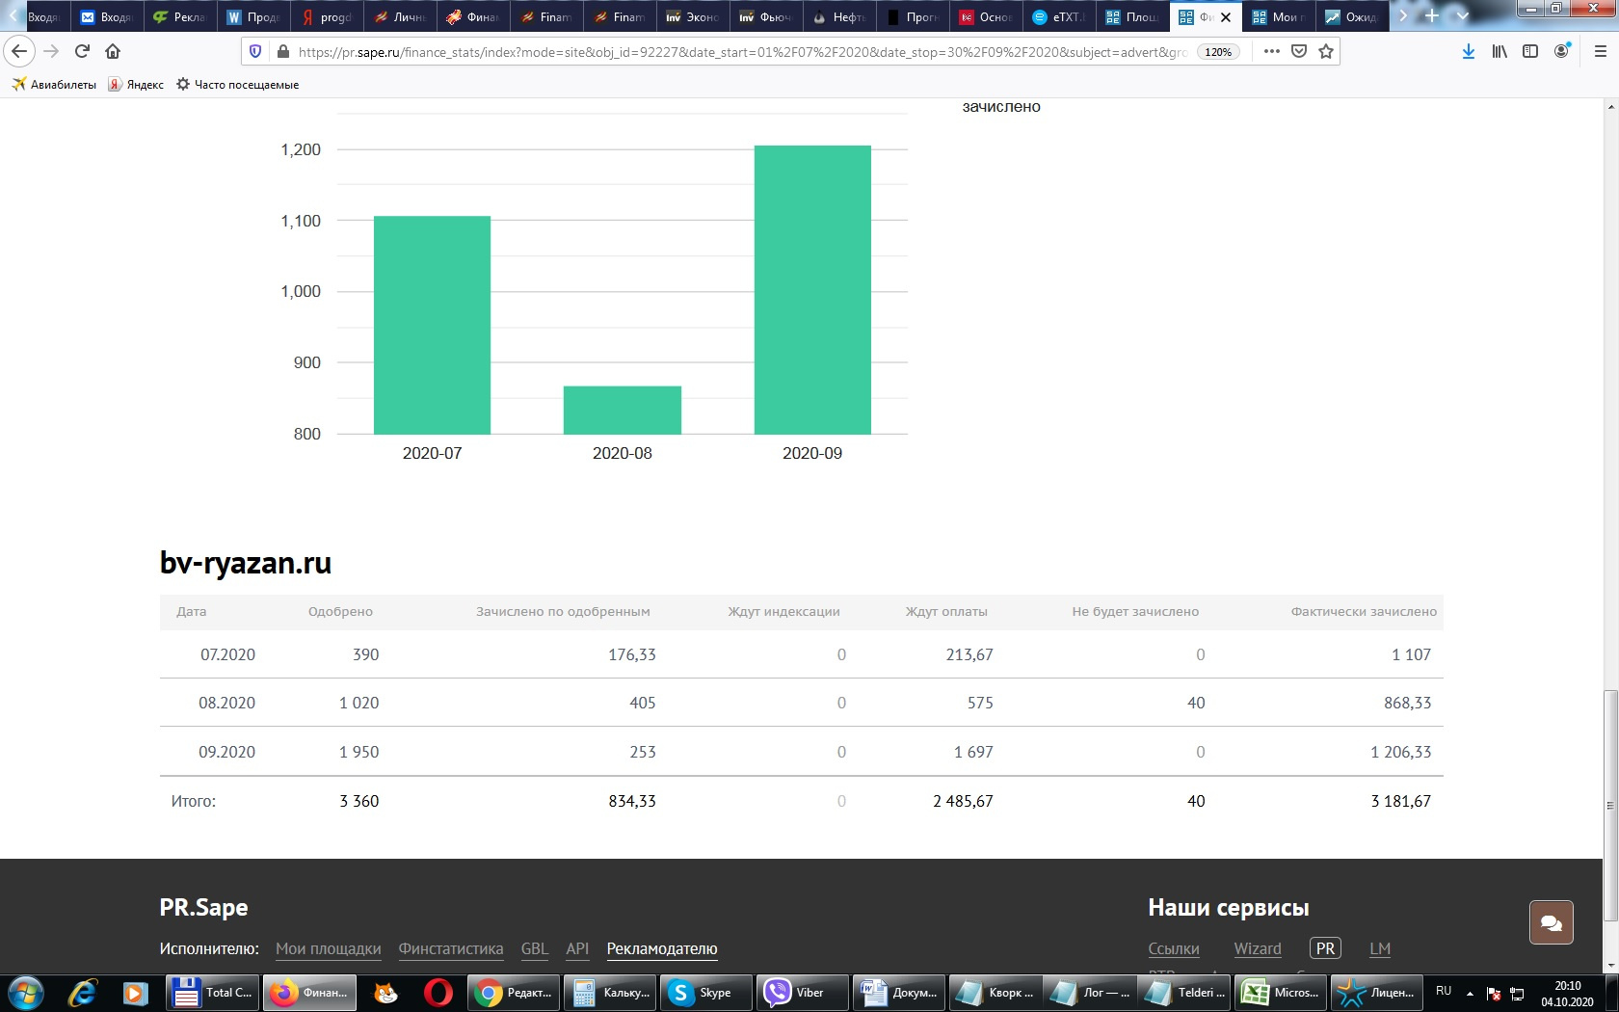Switch to the Ожидание tab
Screen dimensions: 1619x1012
point(1352,16)
